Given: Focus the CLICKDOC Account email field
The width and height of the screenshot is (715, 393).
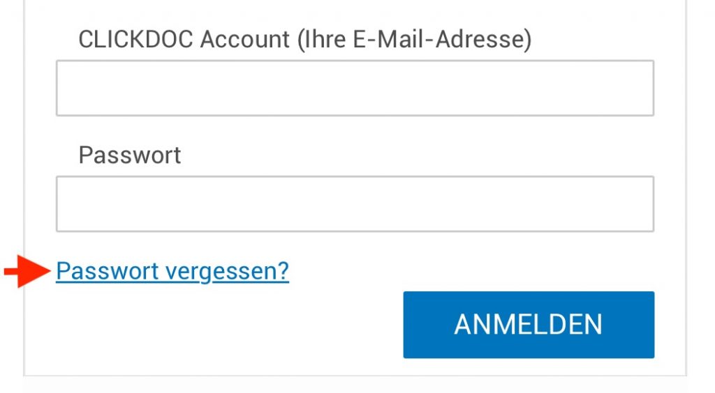Looking at the screenshot, I should [355, 88].
